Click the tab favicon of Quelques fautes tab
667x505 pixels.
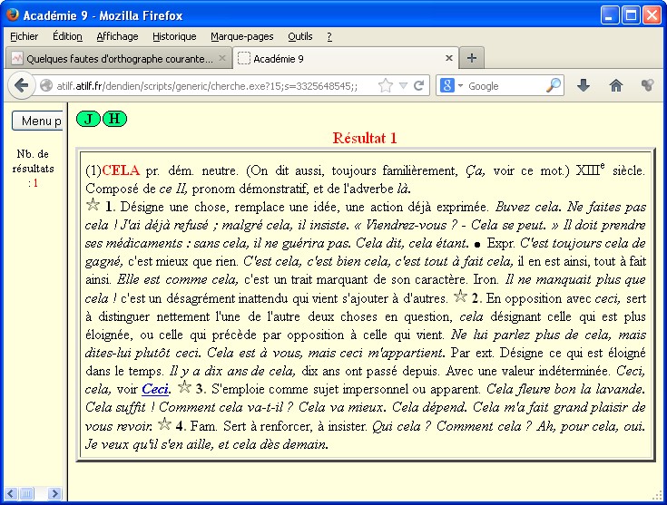coord(17,58)
